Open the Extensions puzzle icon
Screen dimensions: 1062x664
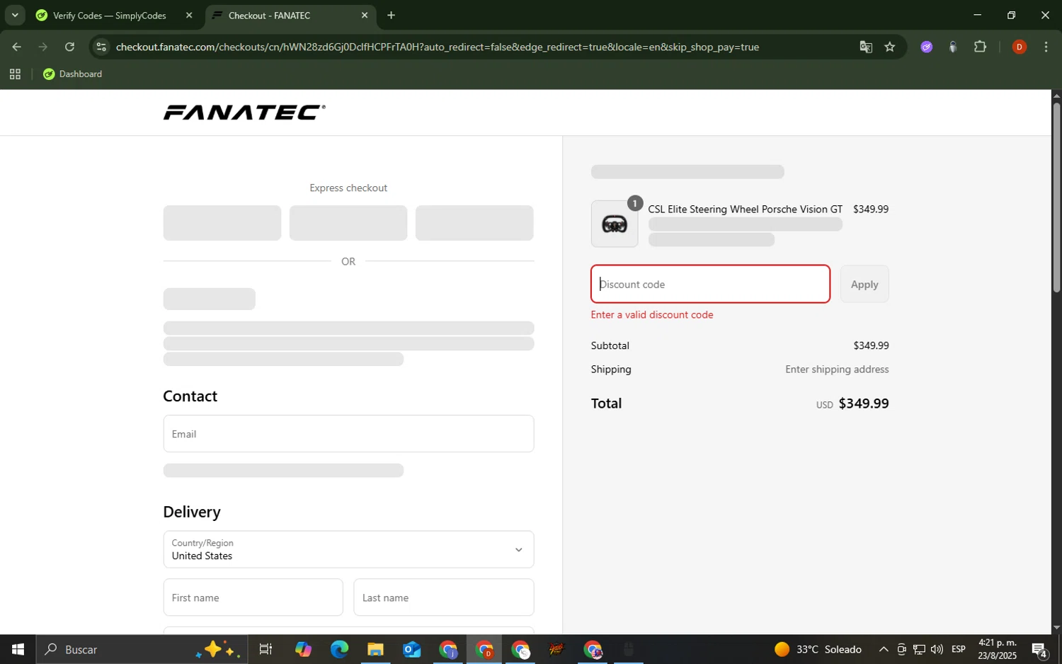tap(980, 47)
